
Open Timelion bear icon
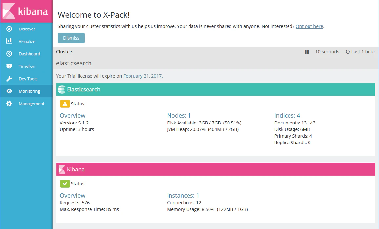pos(9,66)
